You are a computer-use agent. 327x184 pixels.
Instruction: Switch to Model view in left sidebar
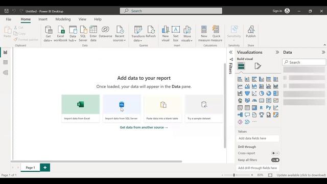tap(6, 73)
